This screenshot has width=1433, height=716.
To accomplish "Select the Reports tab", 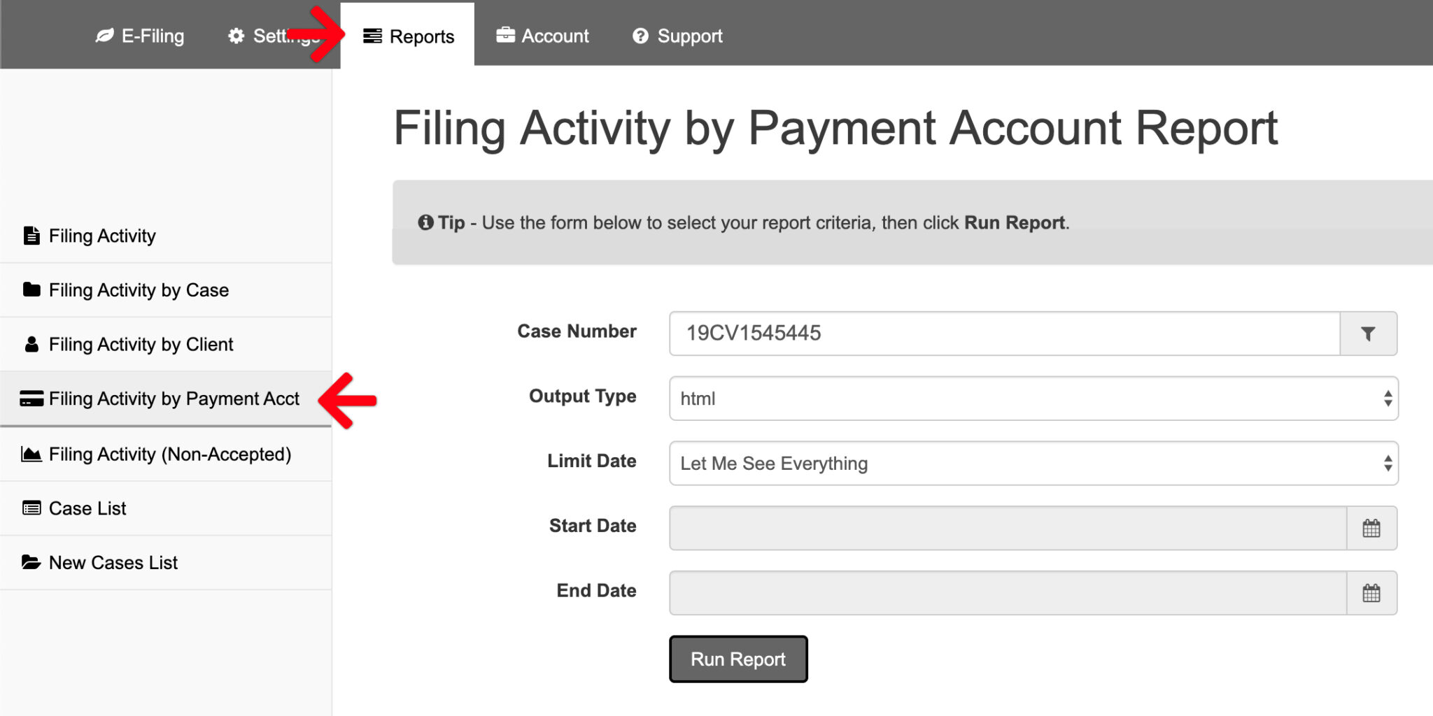I will (x=409, y=36).
